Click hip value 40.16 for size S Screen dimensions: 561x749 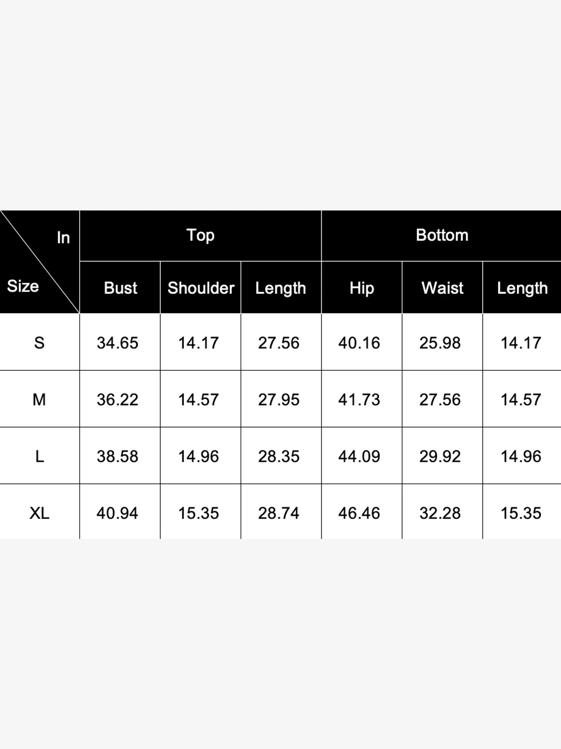tap(359, 343)
